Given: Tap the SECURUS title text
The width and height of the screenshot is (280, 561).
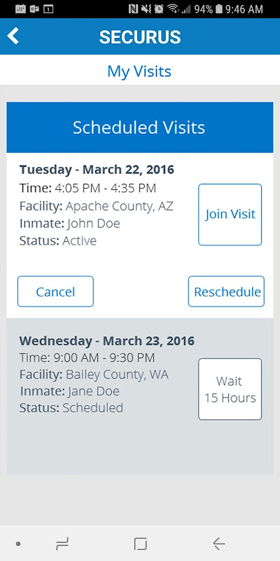Looking at the screenshot, I should [140, 37].
